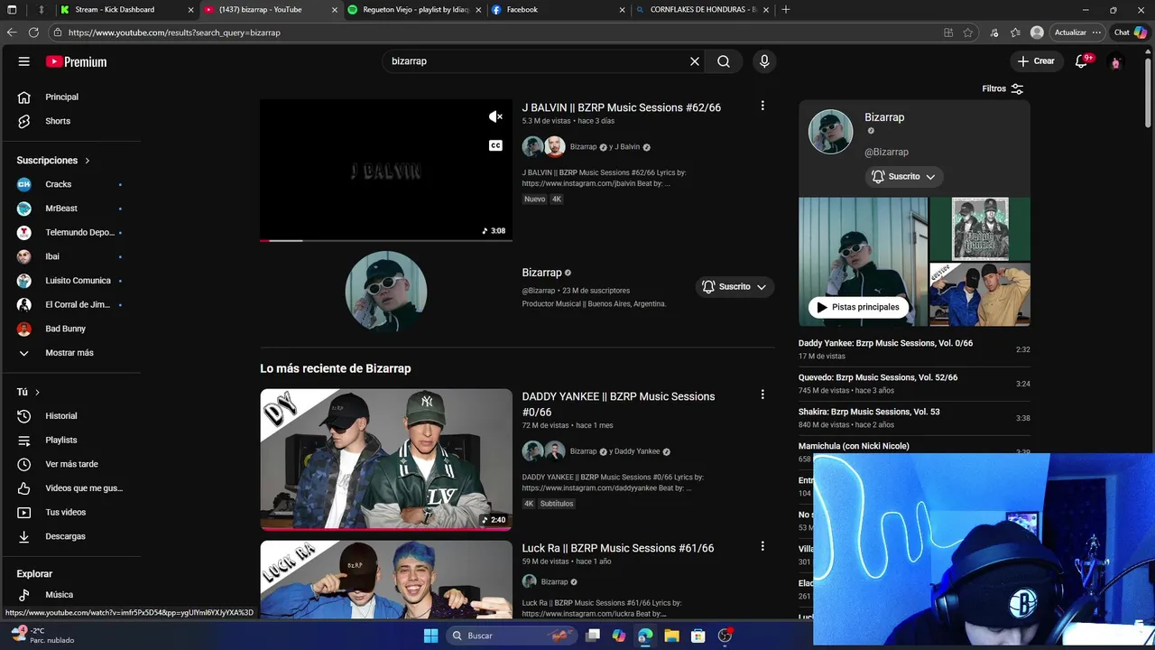Viewport: 1155px width, 650px height.
Task: Click J Balvin preview progress bar
Action: pos(386,240)
